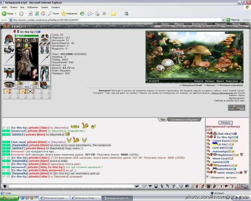Click the gloves equipment slot
251x201 pixels.
pos(45,50)
